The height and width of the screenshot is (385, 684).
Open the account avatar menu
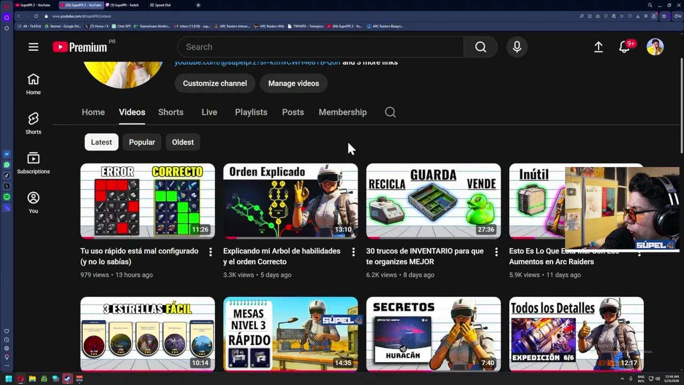[x=655, y=47]
